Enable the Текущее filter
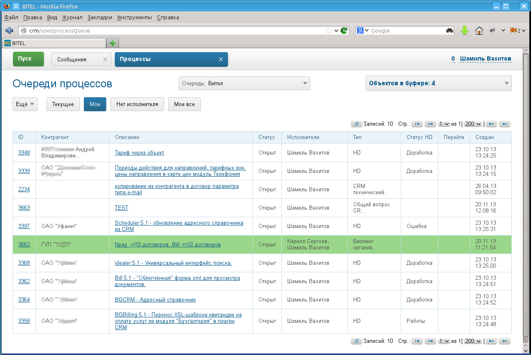Image resolution: width=531 pixels, height=355 pixels. point(63,104)
